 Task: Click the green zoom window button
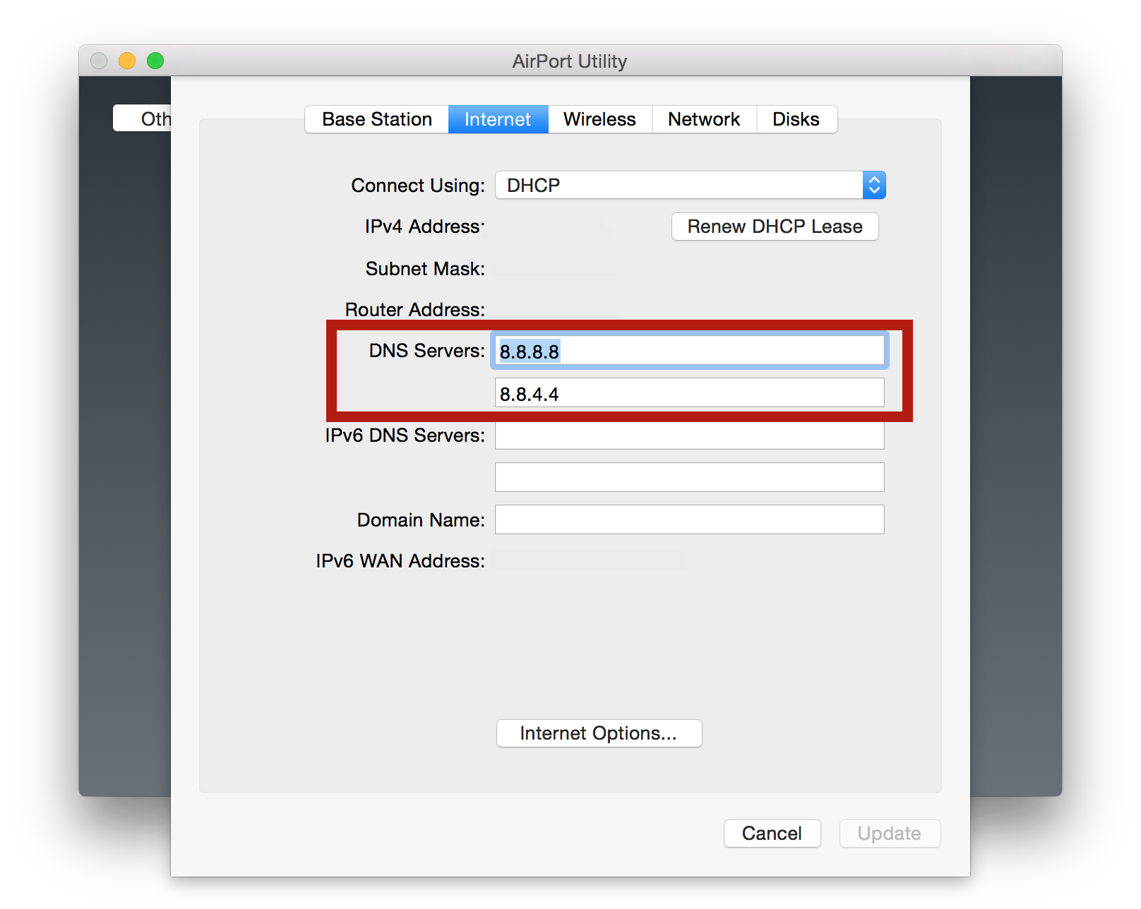(x=155, y=61)
